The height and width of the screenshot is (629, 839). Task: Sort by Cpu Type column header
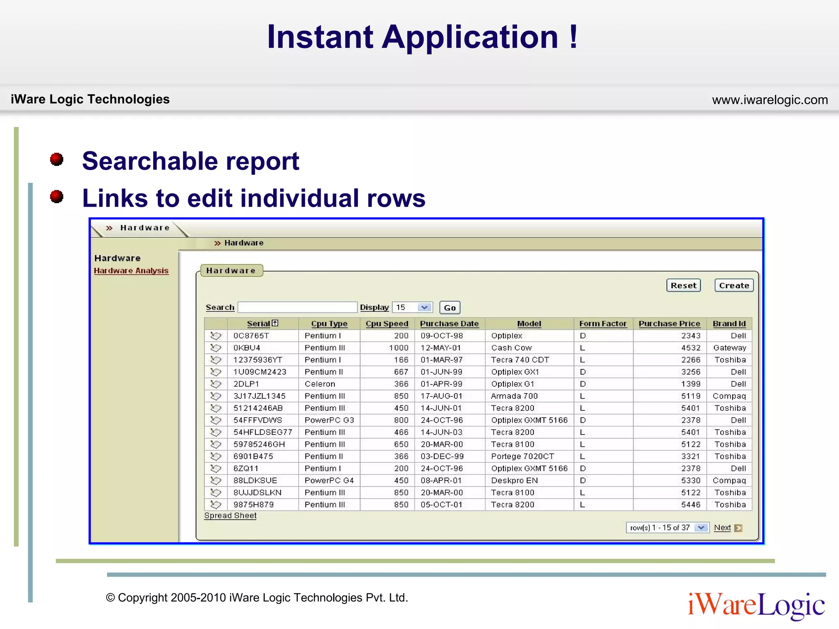(329, 324)
